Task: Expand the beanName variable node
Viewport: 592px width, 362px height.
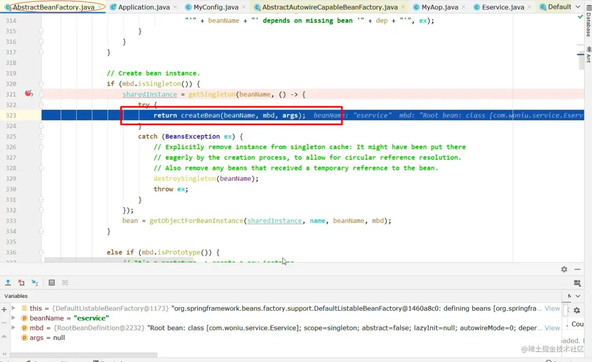Action: click(14, 318)
